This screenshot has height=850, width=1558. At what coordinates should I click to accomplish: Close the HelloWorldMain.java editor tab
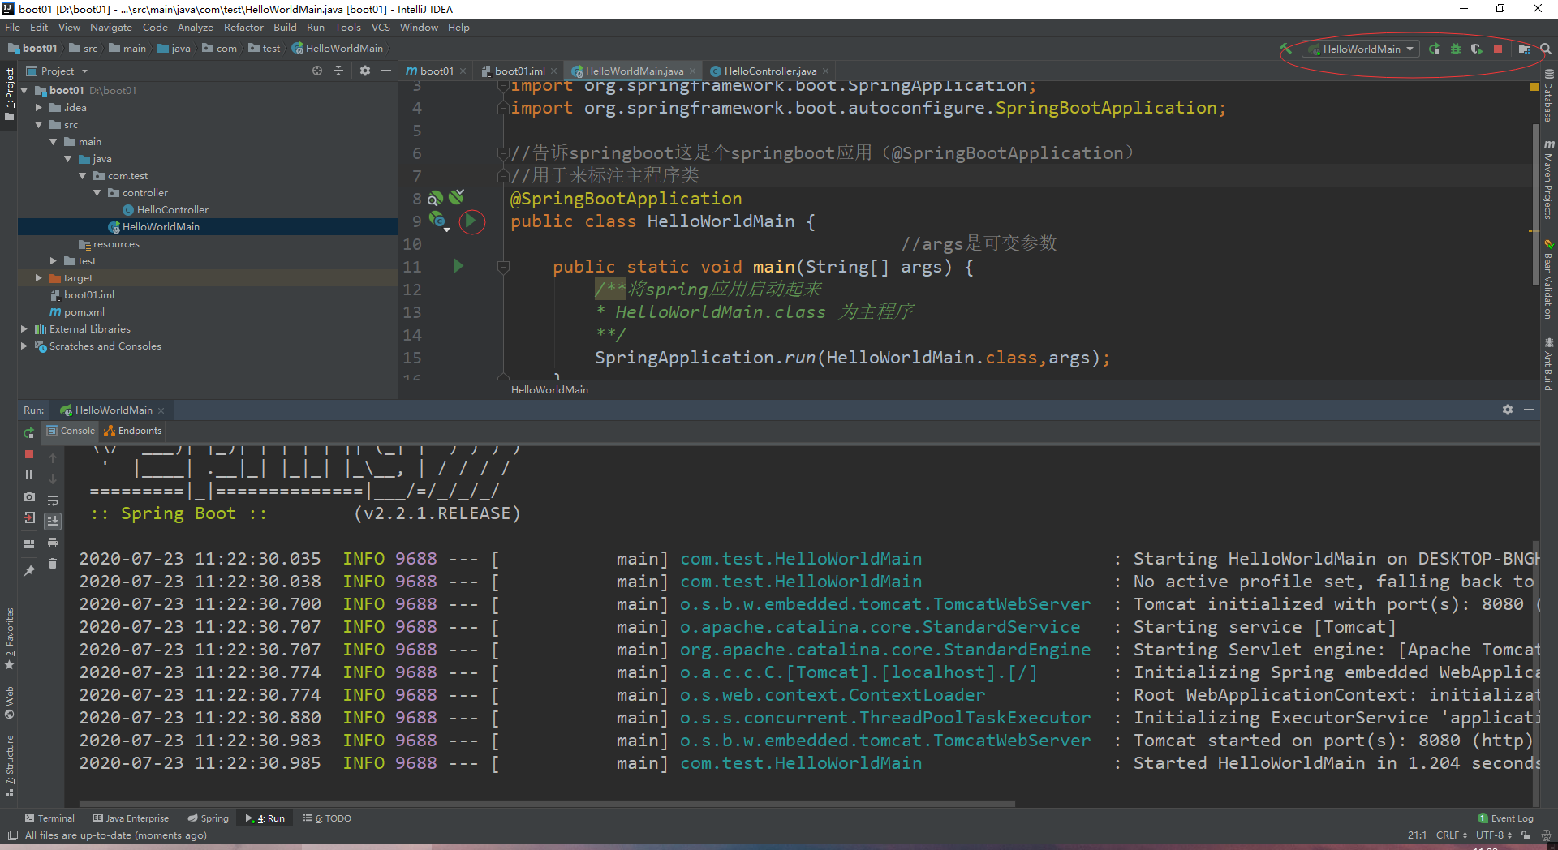coord(692,71)
